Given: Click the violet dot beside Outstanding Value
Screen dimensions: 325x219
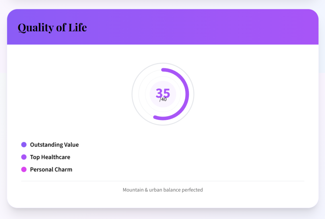Looking at the screenshot, I should pos(24,145).
